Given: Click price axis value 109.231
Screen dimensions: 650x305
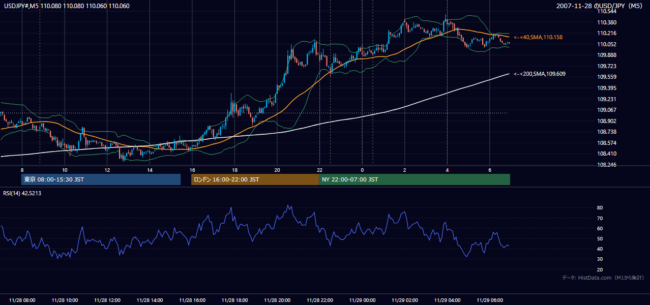Looking at the screenshot, I should click(x=607, y=99).
